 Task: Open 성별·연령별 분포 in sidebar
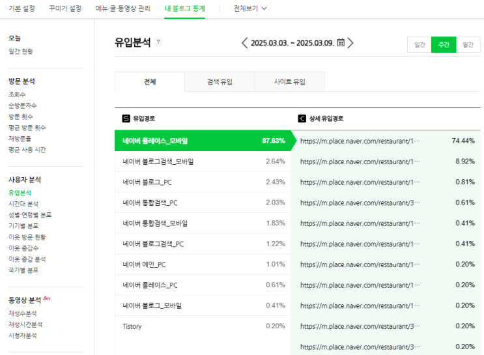(x=30, y=215)
